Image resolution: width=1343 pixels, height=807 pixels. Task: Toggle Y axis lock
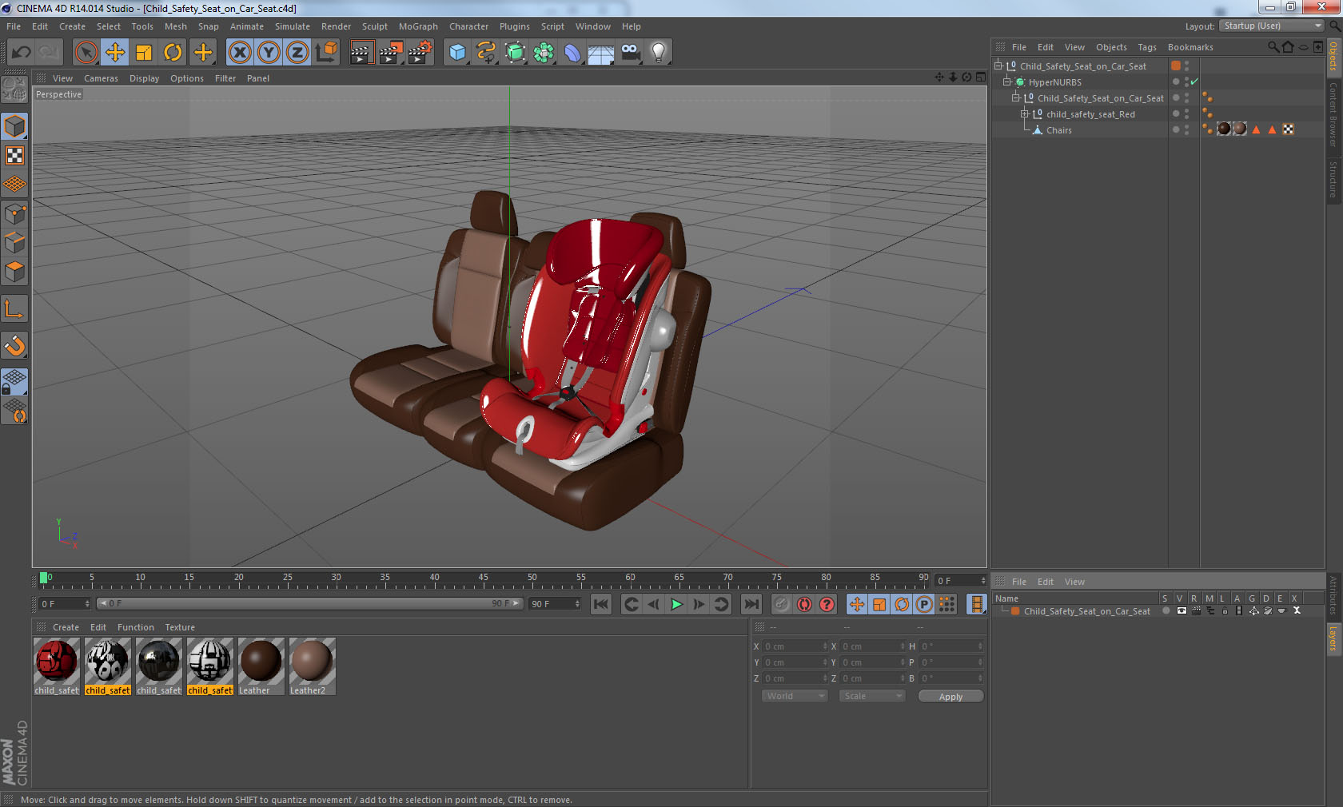pyautogui.click(x=269, y=53)
